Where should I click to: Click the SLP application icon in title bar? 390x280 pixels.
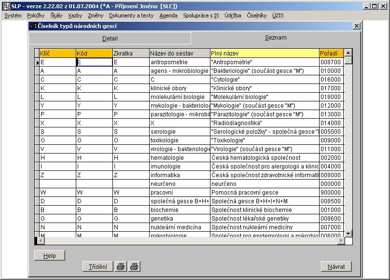click(x=5, y=6)
